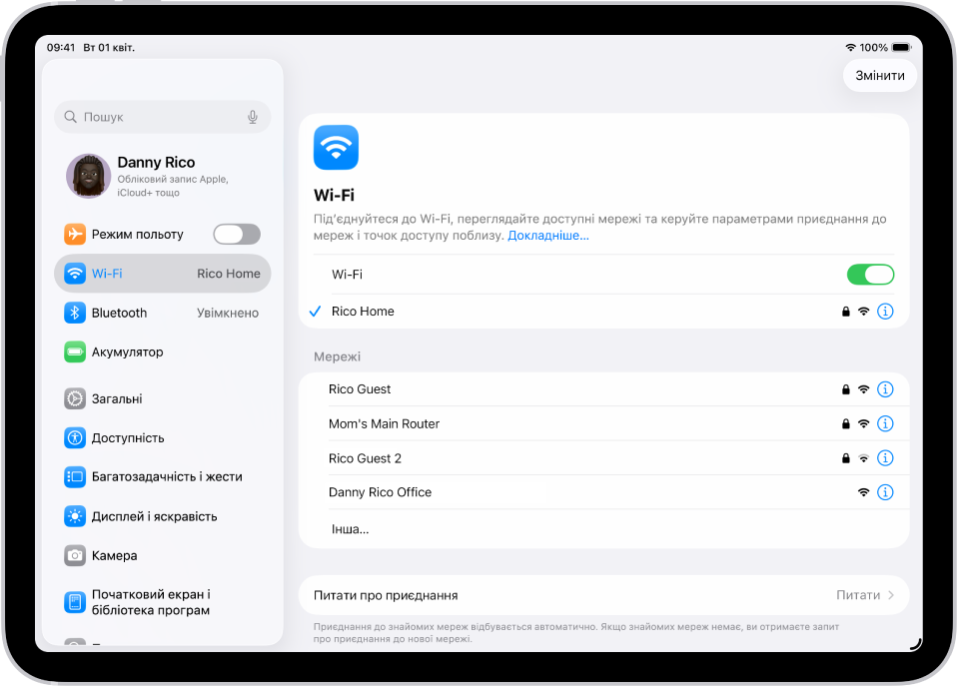The width and height of the screenshot is (959, 691).
Task: Click signal strength icon for Danny Rico Office
Action: tap(863, 492)
